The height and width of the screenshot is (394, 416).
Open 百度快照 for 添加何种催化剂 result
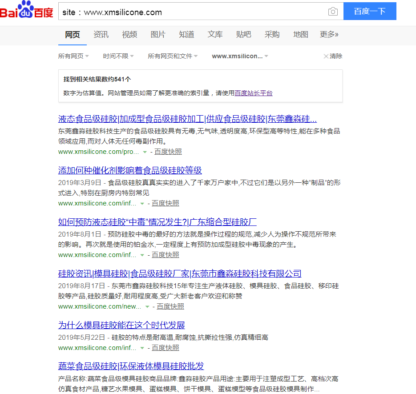click(x=165, y=203)
